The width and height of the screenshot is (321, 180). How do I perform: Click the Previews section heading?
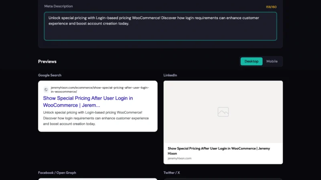(47, 62)
